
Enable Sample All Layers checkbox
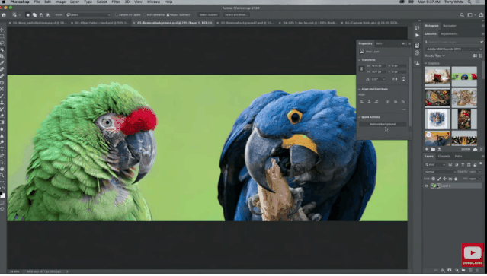click(x=117, y=15)
